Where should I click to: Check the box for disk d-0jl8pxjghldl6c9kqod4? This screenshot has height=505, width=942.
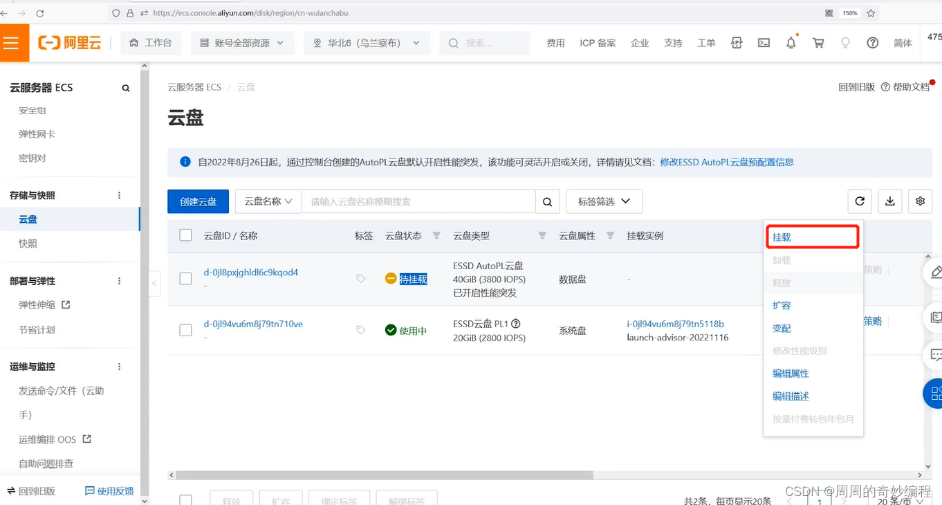click(185, 279)
